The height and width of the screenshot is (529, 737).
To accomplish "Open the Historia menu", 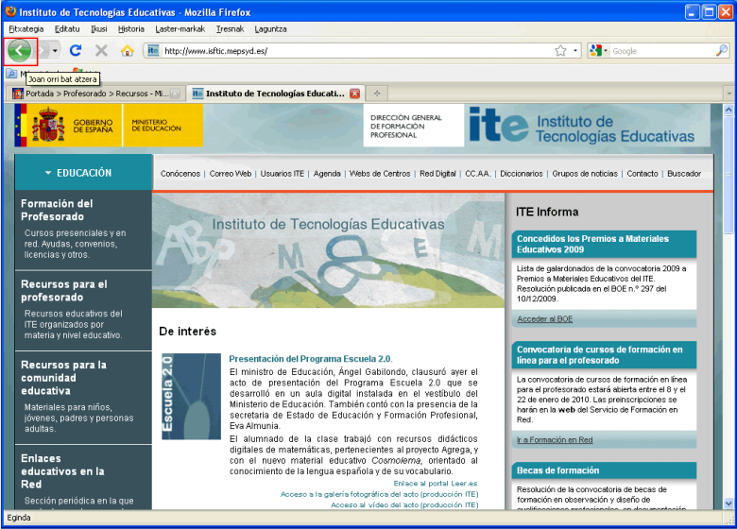I will [130, 29].
